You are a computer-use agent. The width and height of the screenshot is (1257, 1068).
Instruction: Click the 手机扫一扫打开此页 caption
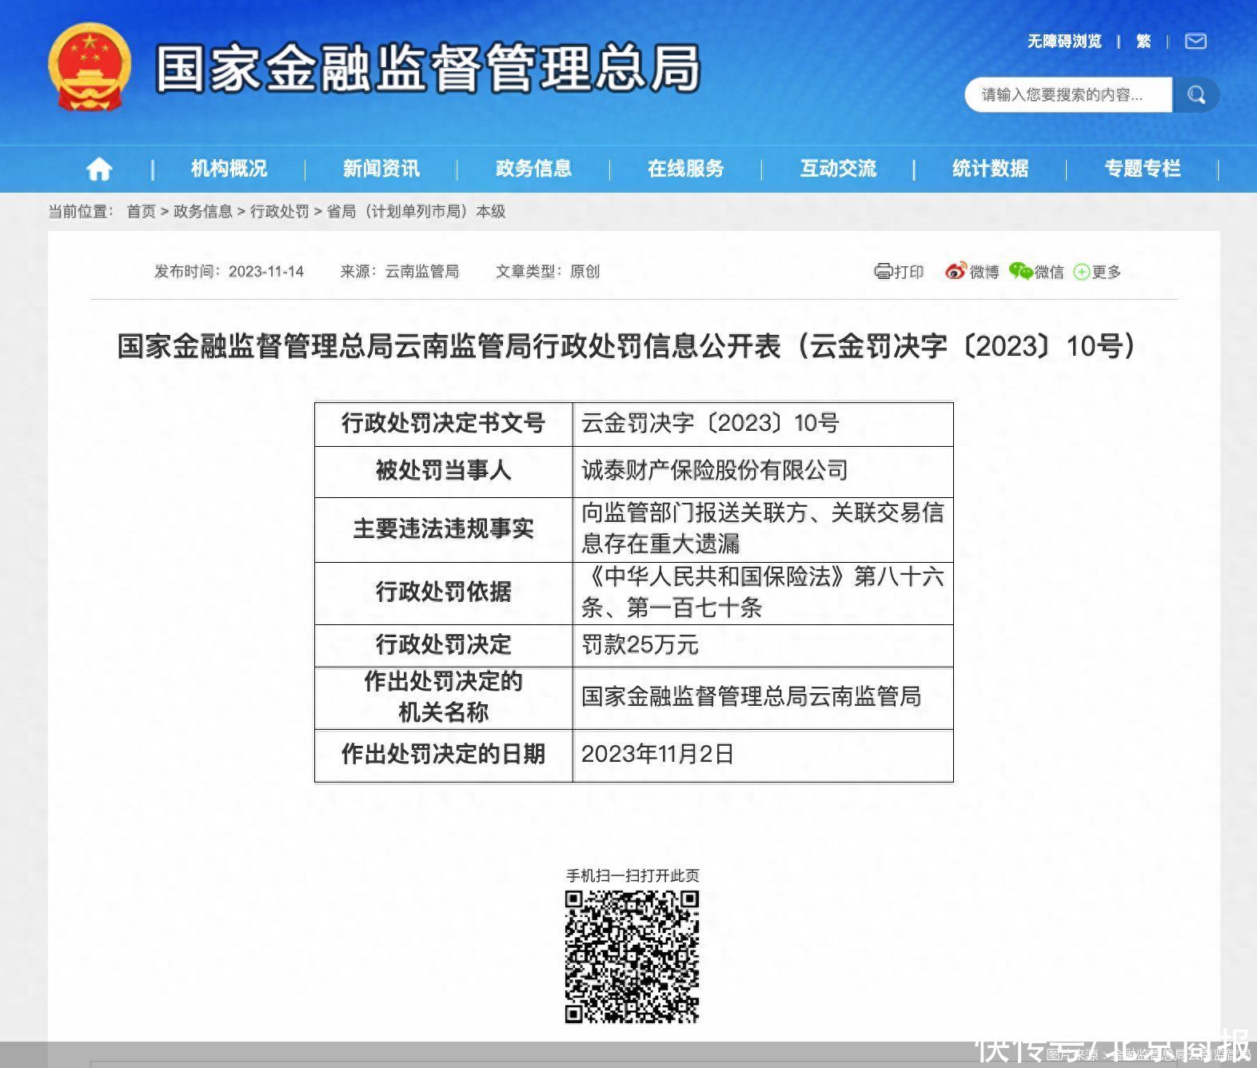click(x=632, y=876)
